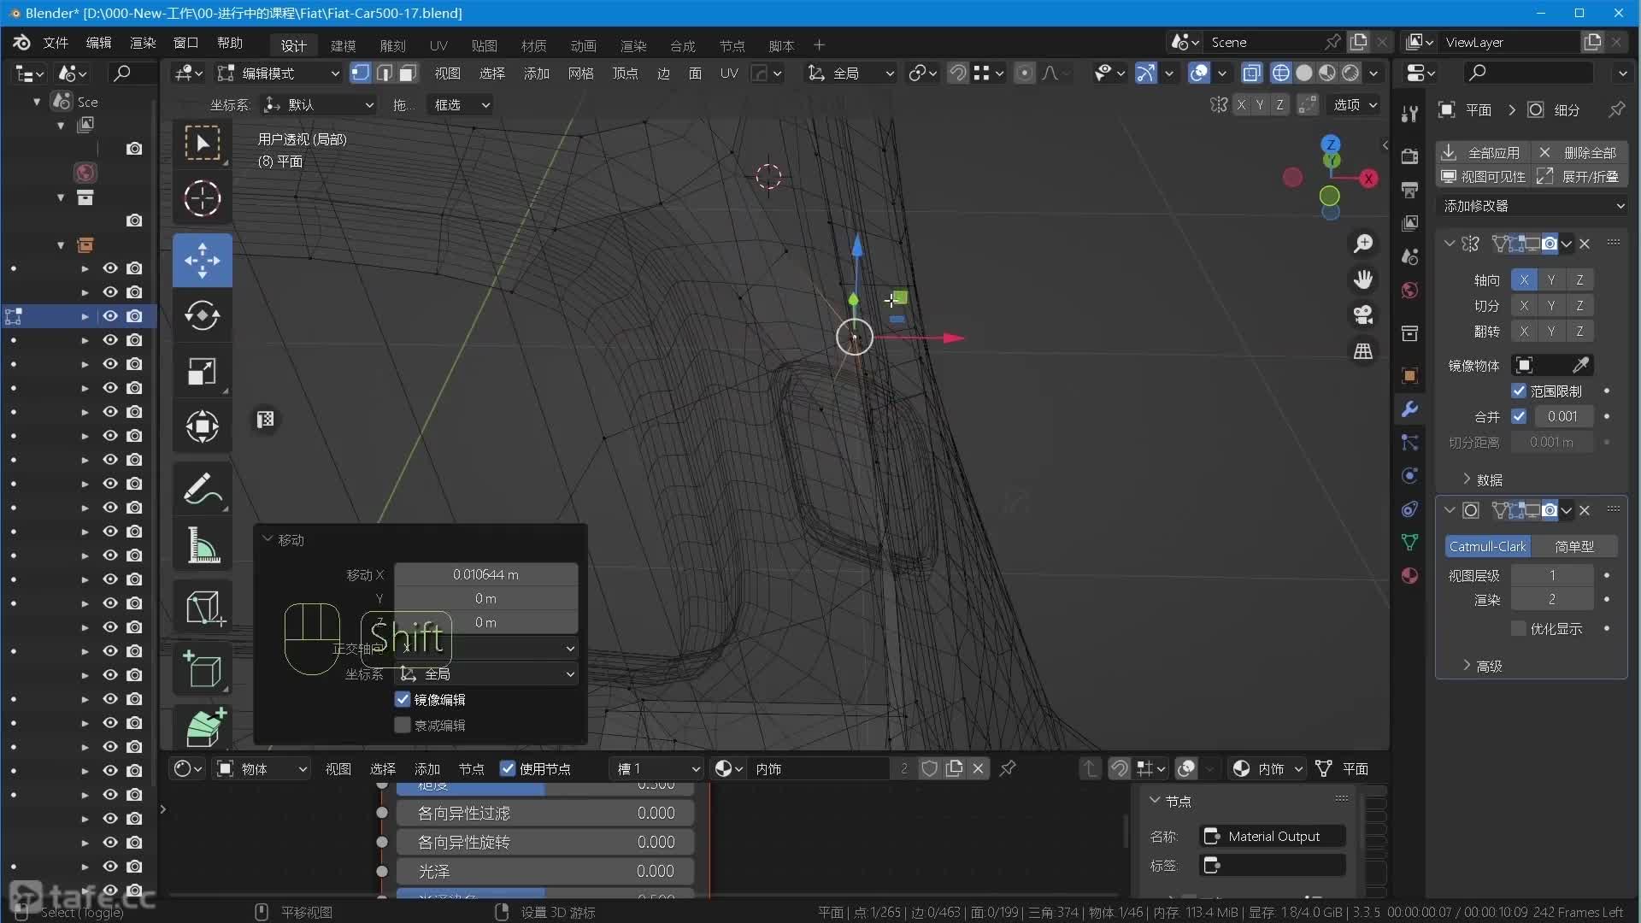The height and width of the screenshot is (923, 1641).
Task: Hide the selected outliner object via eye
Action: 110,315
